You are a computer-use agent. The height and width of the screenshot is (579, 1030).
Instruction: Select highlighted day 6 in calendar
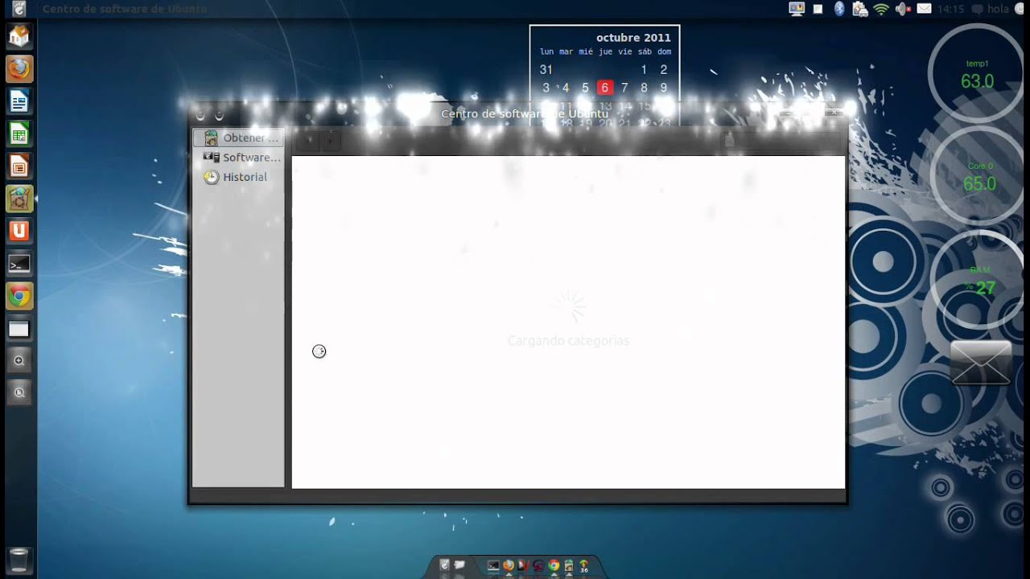(x=604, y=88)
